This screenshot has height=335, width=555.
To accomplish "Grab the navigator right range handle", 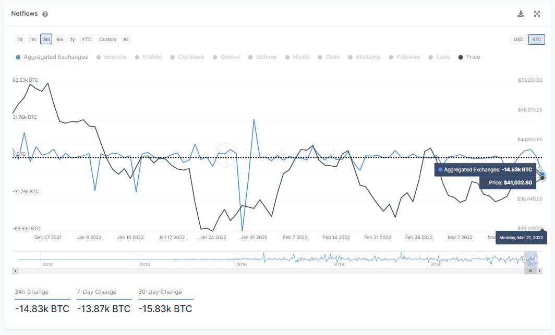I will point(537,259).
